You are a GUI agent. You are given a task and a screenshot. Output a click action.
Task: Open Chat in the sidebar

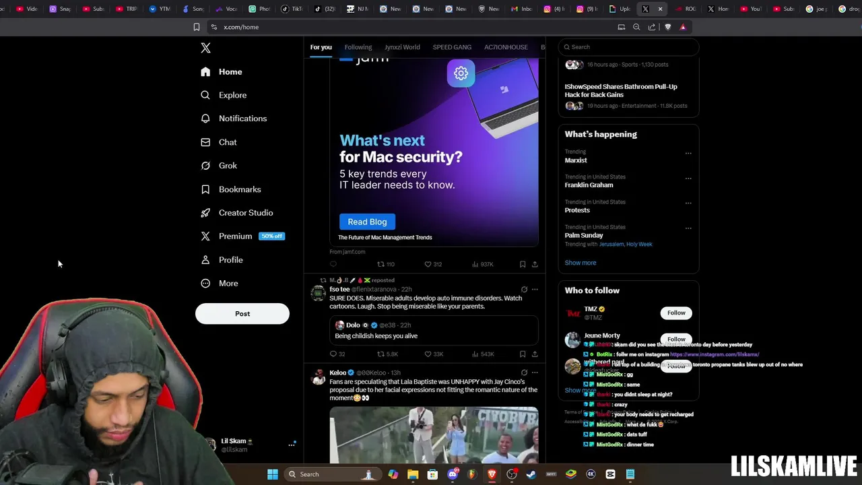click(x=218, y=142)
